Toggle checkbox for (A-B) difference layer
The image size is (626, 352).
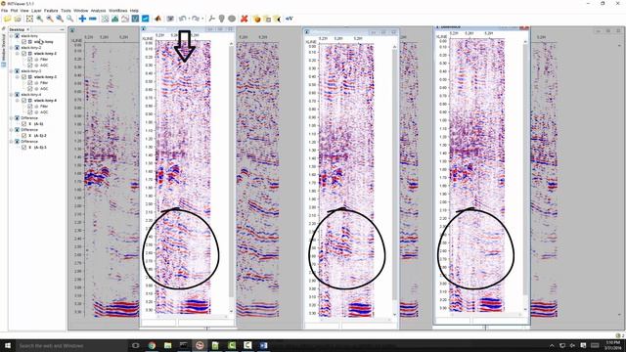coord(23,124)
